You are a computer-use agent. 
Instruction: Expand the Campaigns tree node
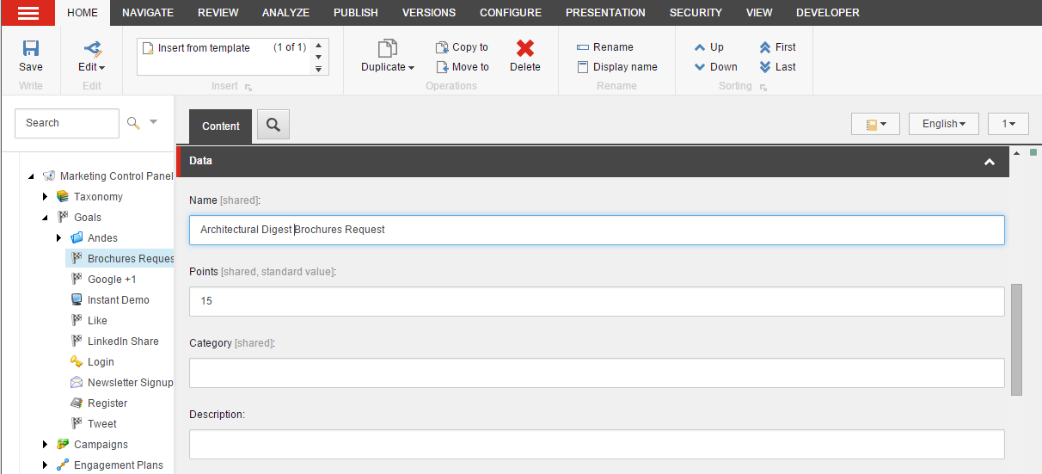point(46,445)
